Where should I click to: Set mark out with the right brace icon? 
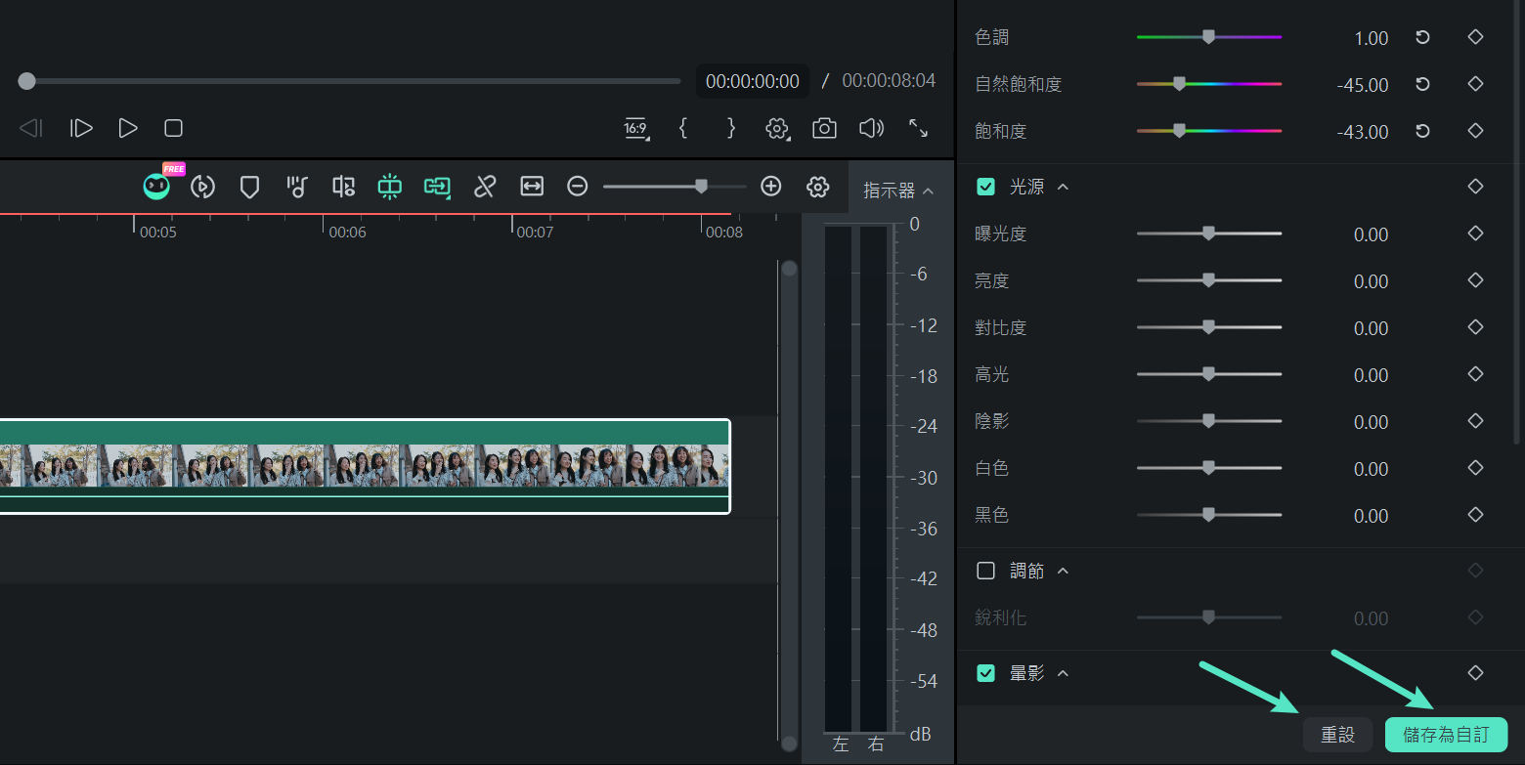730,128
